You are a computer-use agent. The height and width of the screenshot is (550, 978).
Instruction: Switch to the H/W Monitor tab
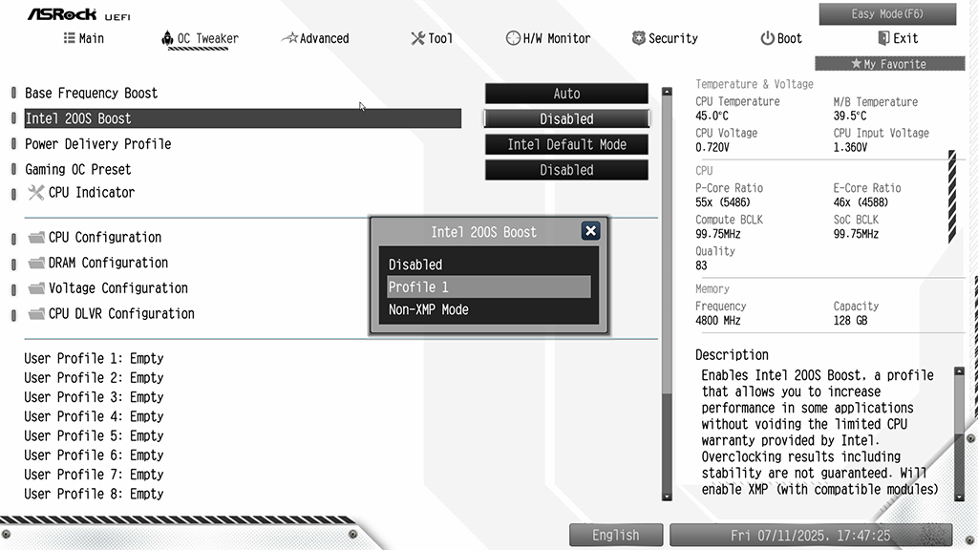[547, 38]
